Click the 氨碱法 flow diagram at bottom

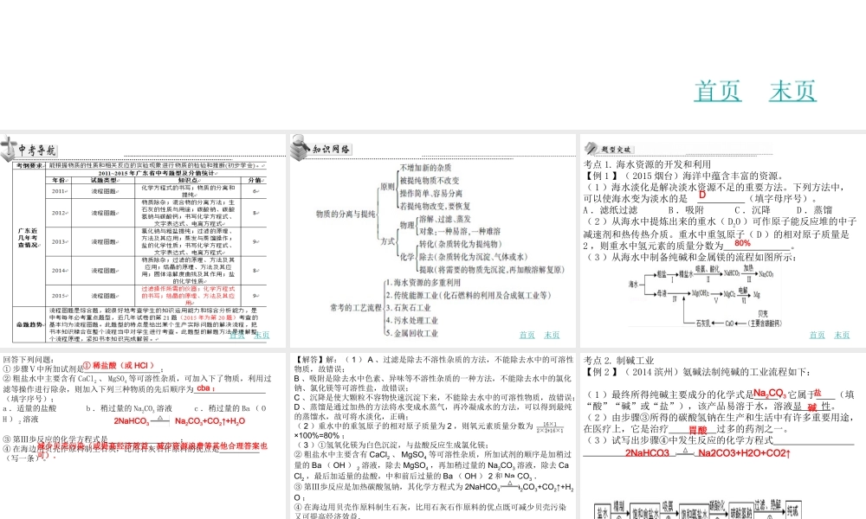(x=697, y=509)
